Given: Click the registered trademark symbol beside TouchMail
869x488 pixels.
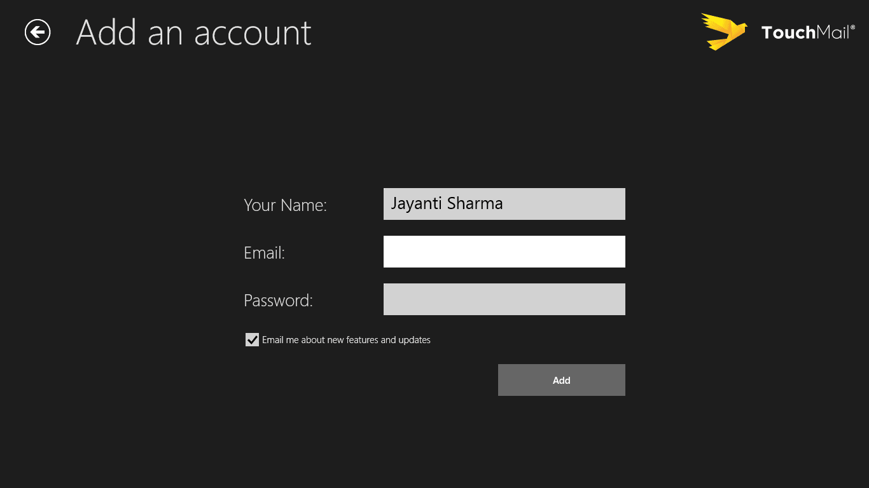Looking at the screenshot, I should [852, 27].
